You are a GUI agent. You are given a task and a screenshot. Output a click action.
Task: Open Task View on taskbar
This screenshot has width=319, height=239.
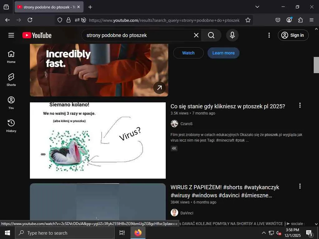tap(122, 233)
